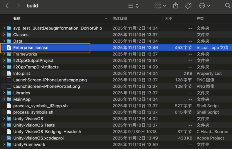The width and height of the screenshot is (232, 149).
Task: Expand the Libraries folder
Action: click(4, 93)
